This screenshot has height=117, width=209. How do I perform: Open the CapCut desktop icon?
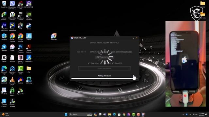tap(4, 58)
